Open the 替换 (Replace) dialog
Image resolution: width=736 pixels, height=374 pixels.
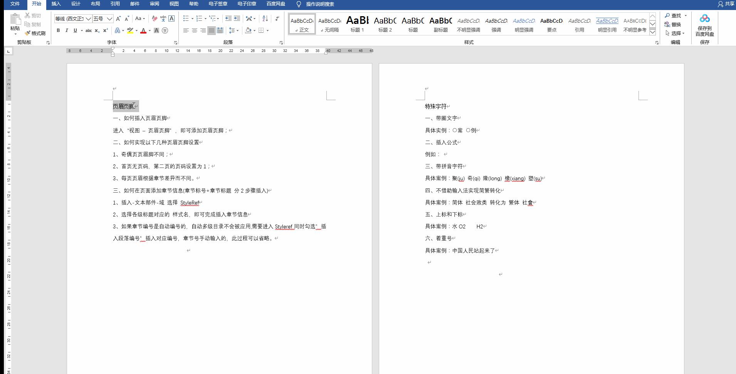coord(674,24)
